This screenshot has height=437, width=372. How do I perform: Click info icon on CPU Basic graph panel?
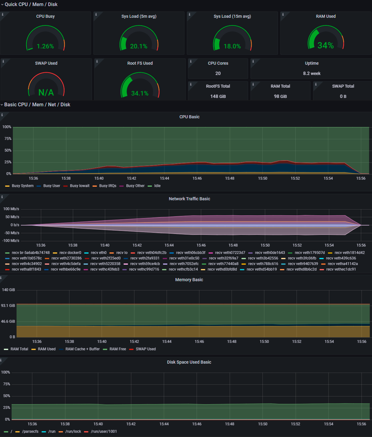click(2, 115)
